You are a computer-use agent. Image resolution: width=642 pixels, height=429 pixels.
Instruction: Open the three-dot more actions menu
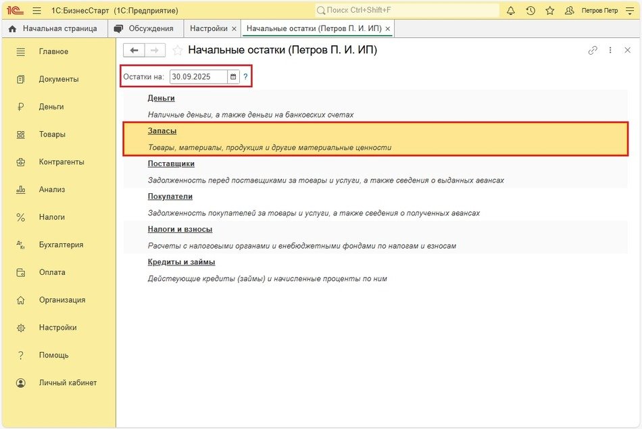(x=610, y=50)
